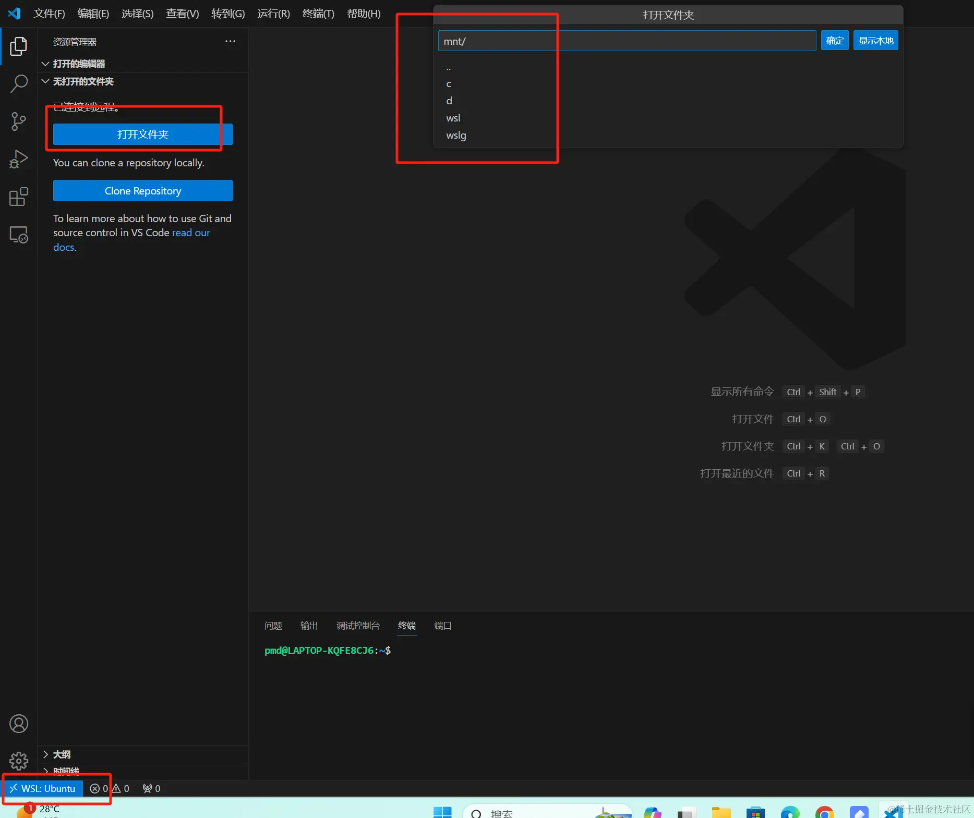Switch to the 端口 panel tab
The width and height of the screenshot is (974, 818).
[x=443, y=626]
